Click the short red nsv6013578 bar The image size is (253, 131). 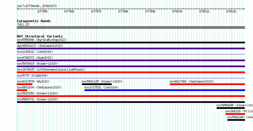tap(24, 84)
